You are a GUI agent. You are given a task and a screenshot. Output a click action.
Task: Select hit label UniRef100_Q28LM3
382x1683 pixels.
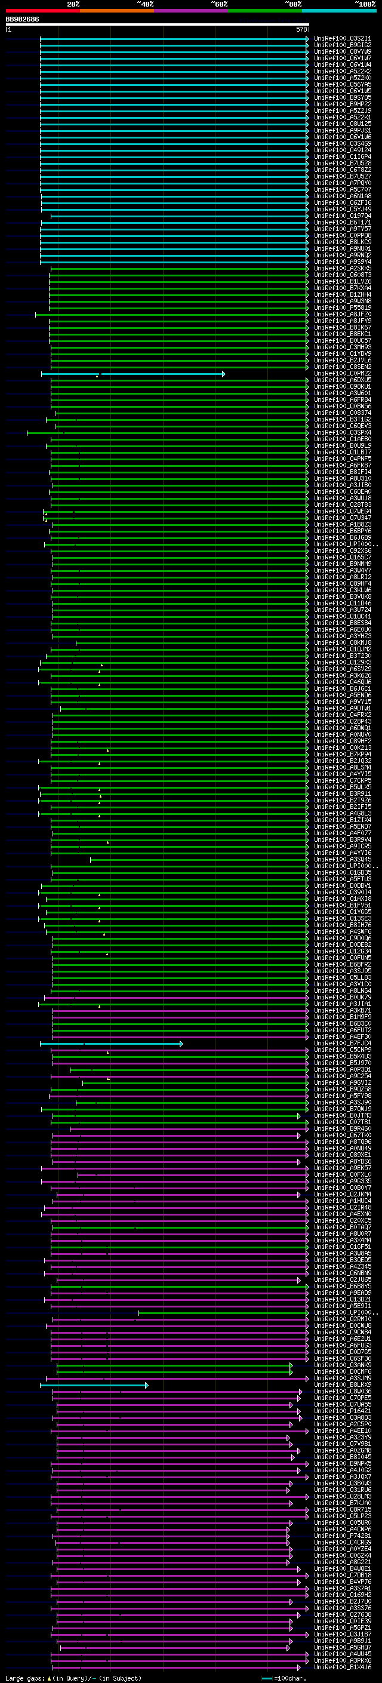pyautogui.click(x=343, y=1497)
